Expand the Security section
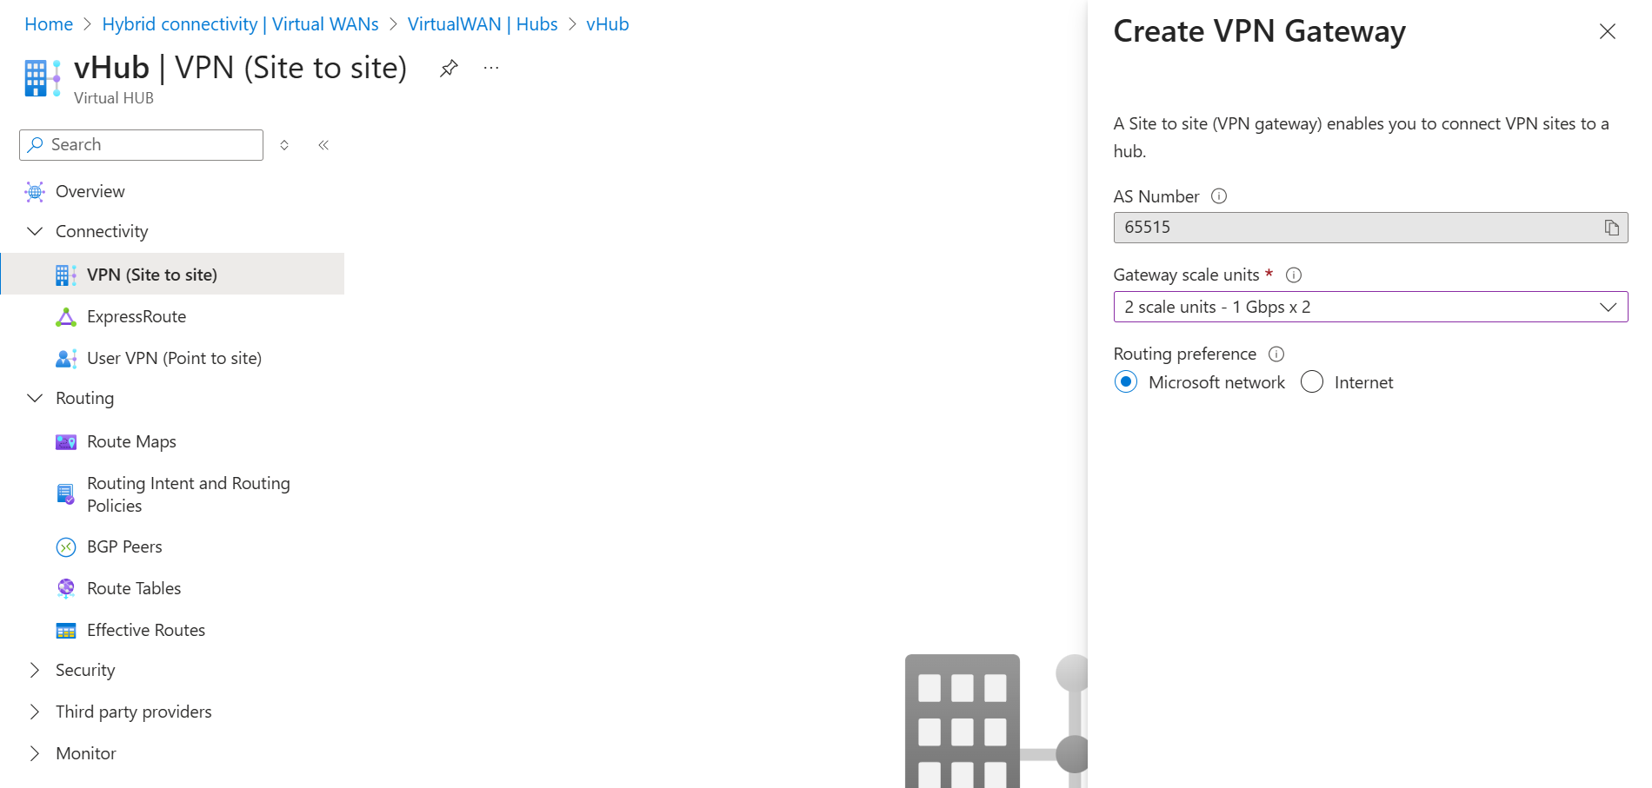Viewport: 1652px width, 788px height. click(35, 670)
